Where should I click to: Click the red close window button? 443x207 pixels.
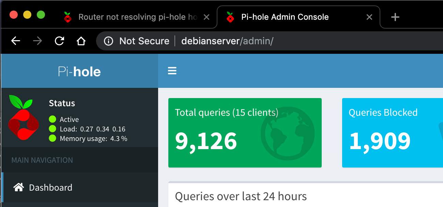click(x=14, y=15)
